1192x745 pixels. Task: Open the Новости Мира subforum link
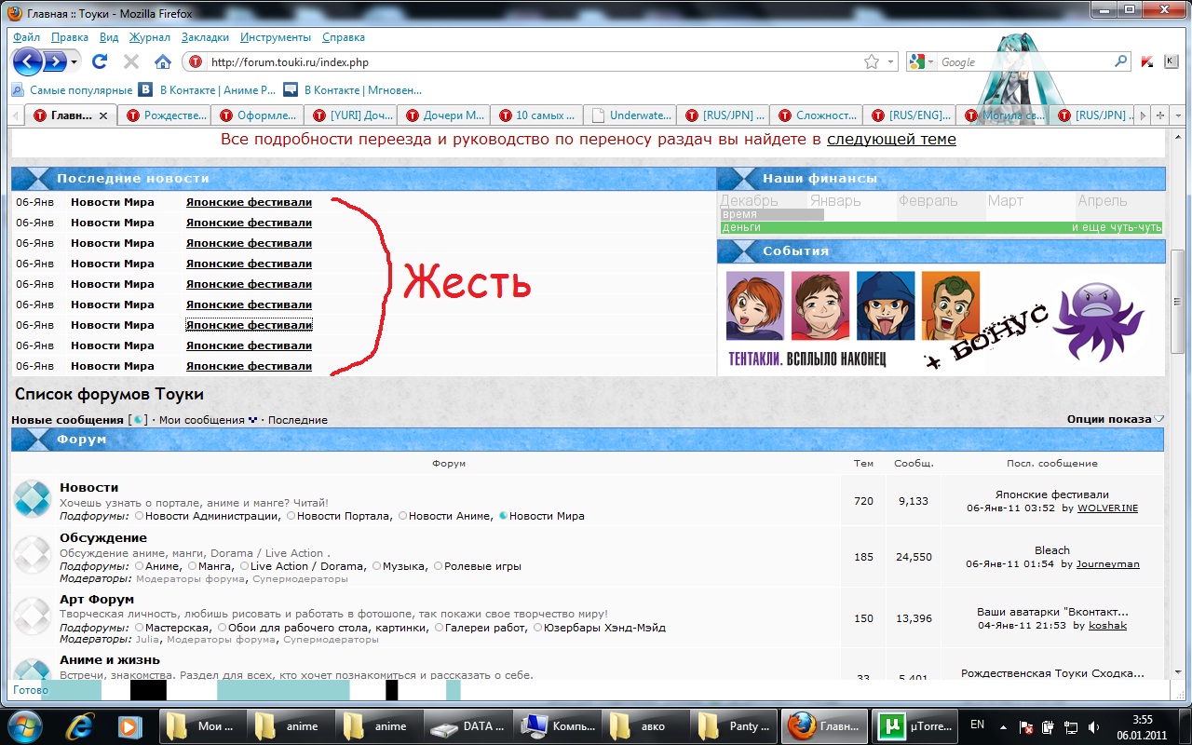click(x=547, y=516)
